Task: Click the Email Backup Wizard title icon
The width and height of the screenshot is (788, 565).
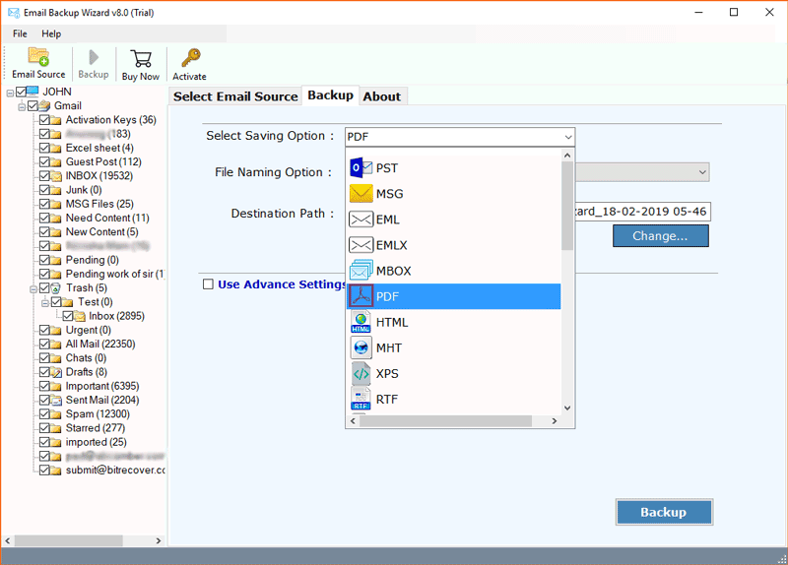Action: (14, 13)
